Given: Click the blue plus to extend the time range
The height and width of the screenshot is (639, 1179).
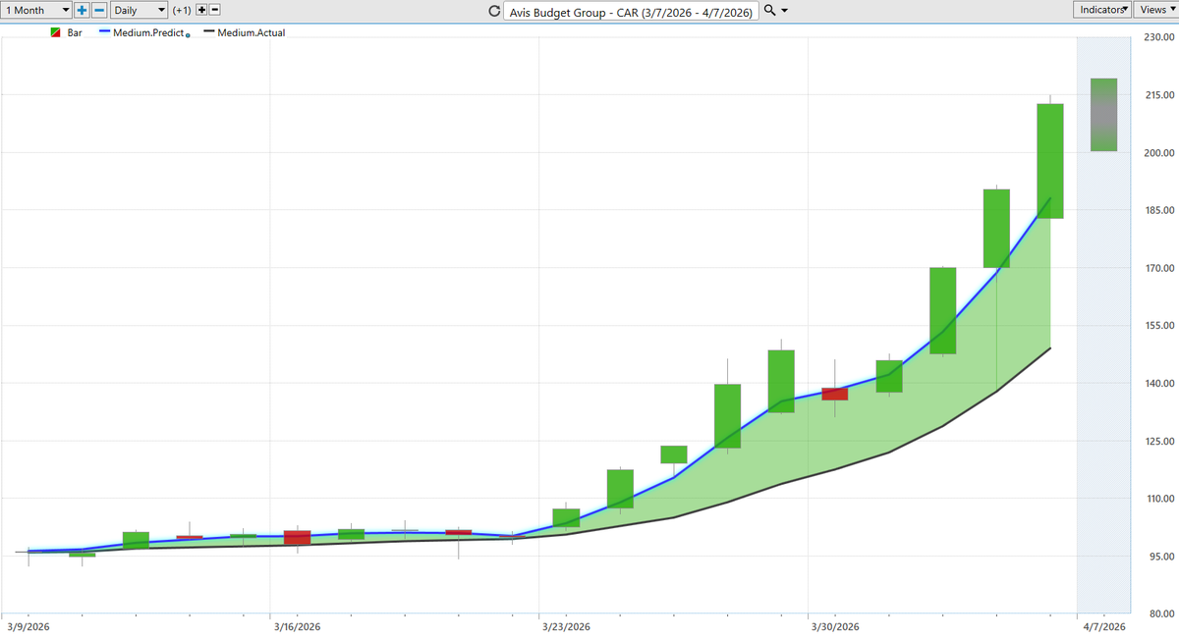Looking at the screenshot, I should [82, 10].
